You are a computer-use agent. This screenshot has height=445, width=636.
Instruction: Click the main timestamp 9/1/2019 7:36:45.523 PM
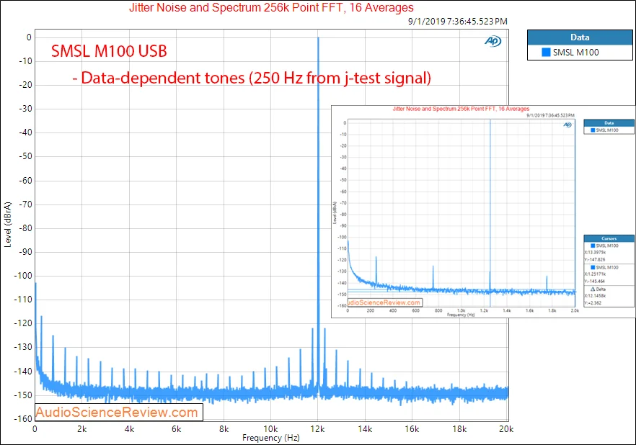coord(457,22)
